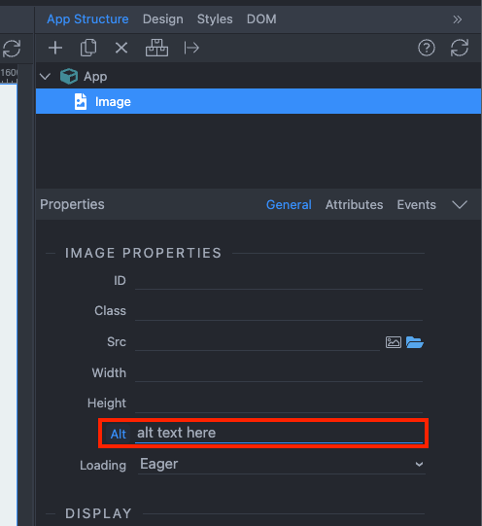This screenshot has width=482, height=526.
Task: Collapse the Properties panel chevron
Action: click(x=460, y=204)
